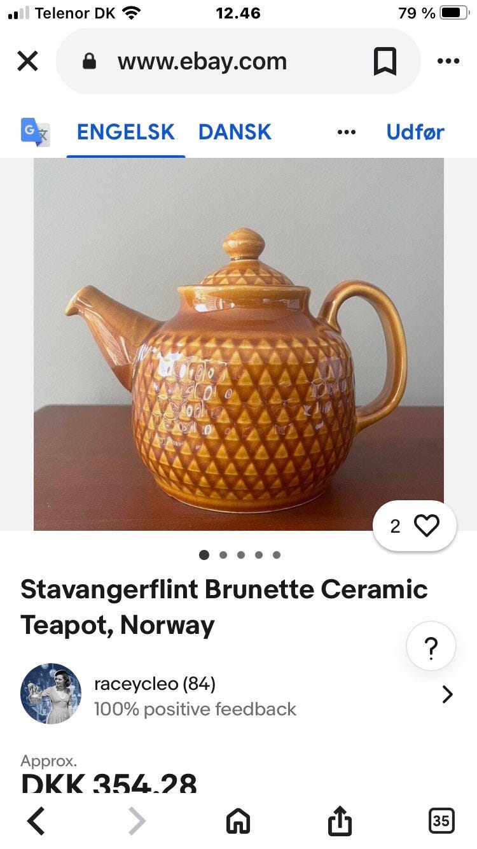Select the ENGELSK language tab
The height and width of the screenshot is (849, 477).
pyautogui.click(x=126, y=132)
